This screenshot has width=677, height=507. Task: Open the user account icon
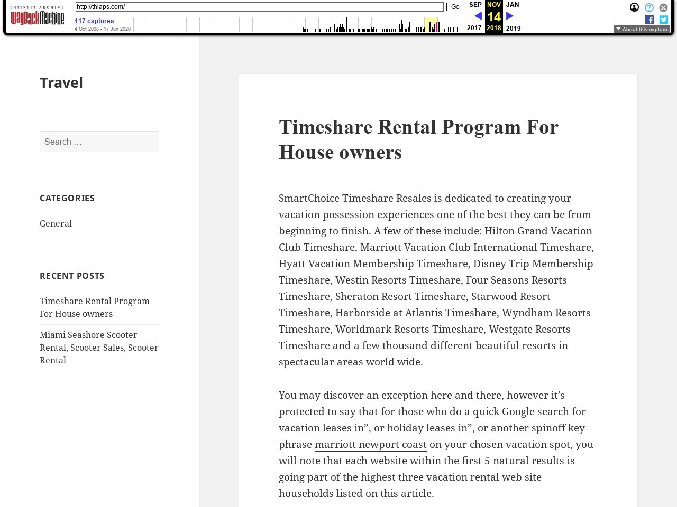pyautogui.click(x=634, y=7)
